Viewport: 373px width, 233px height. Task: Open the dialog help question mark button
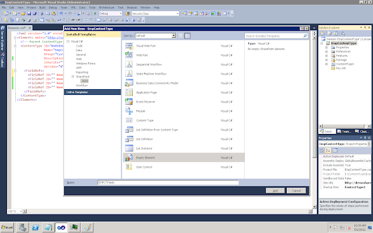[302, 29]
